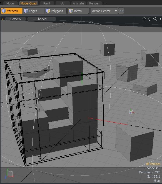Image resolution: width=162 pixels, height=184 pixels.
Task: Add a new layout tab with plus
Action: click(104, 3)
